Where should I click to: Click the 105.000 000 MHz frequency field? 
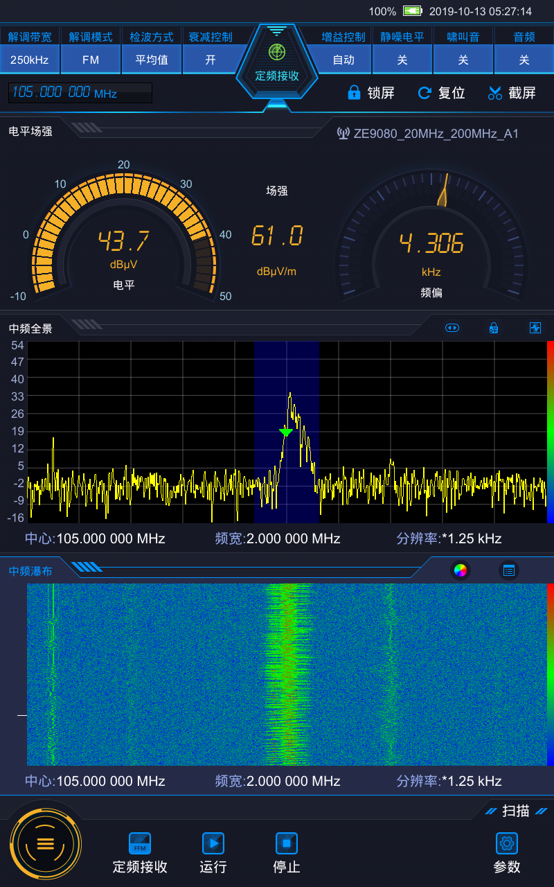coord(80,93)
